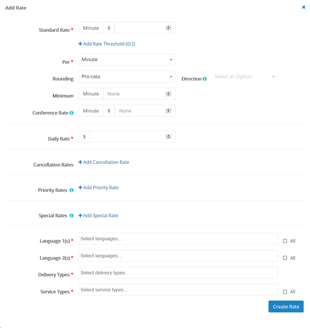Image resolution: width=310 pixels, height=328 pixels.
Task: Click Standard Rate spinner icon
Action: pyautogui.click(x=168, y=28)
